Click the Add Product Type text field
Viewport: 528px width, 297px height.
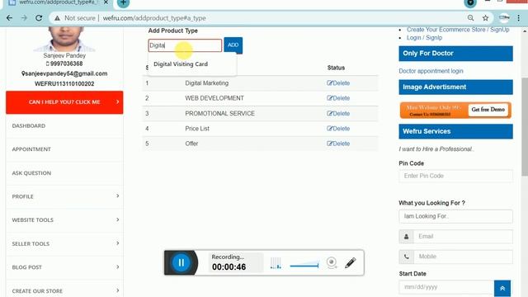(x=185, y=45)
